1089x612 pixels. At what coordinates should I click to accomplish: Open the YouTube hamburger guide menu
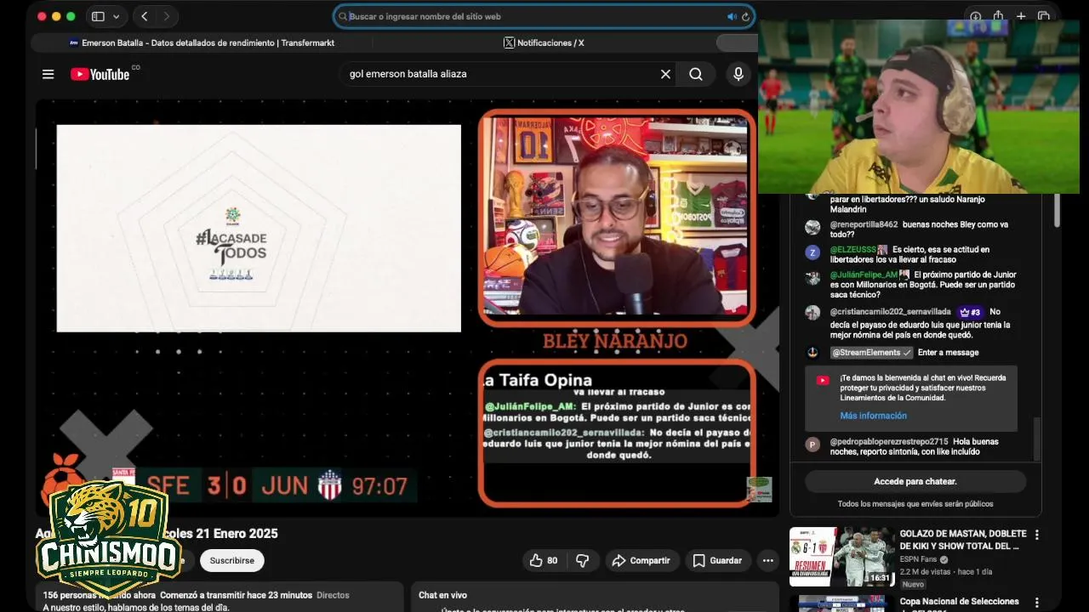pyautogui.click(x=48, y=74)
